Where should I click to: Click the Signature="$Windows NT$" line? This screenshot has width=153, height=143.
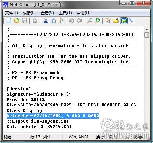click(x=39, y=94)
